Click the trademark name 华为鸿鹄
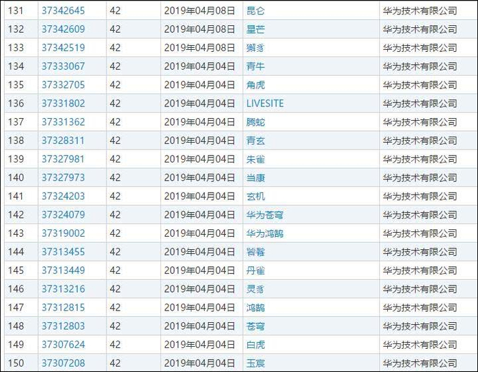478x372 pixels. point(265,233)
